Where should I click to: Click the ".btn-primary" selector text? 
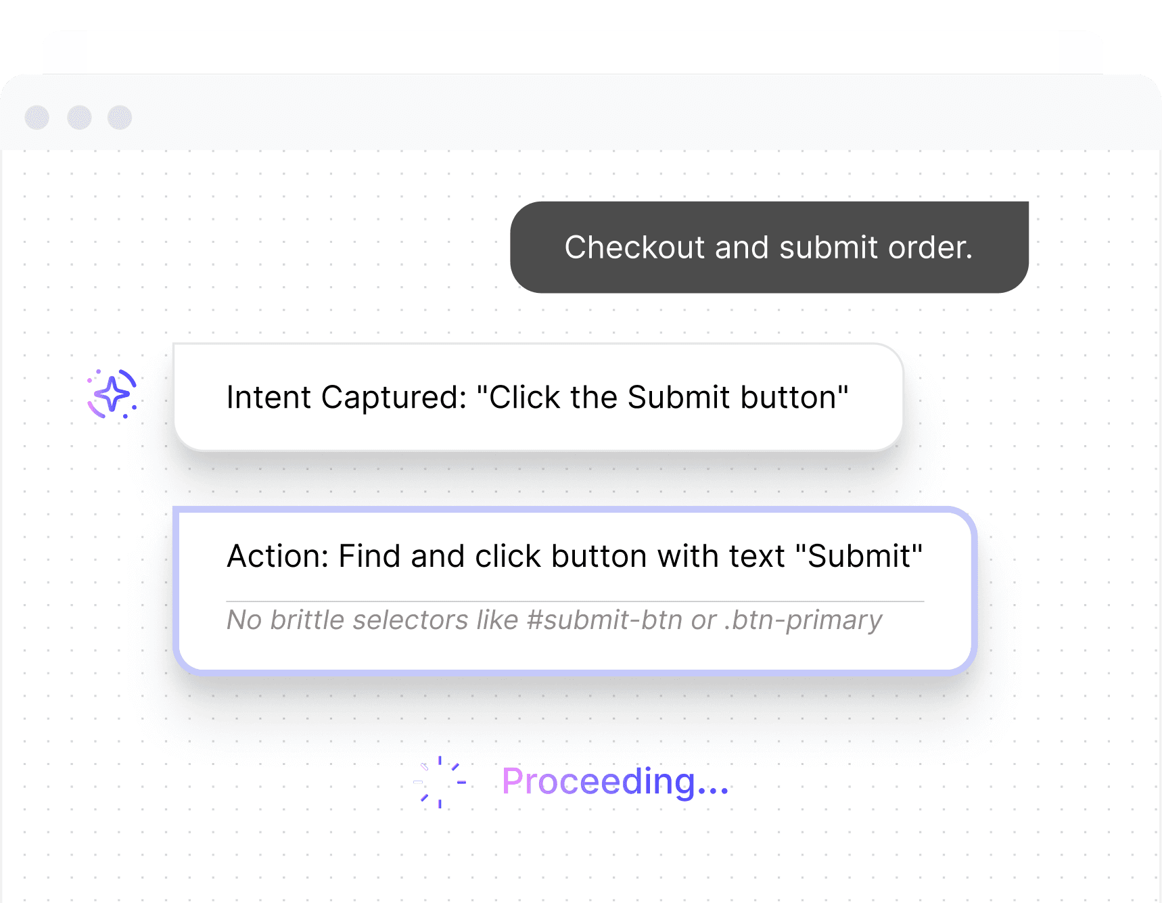[803, 620]
